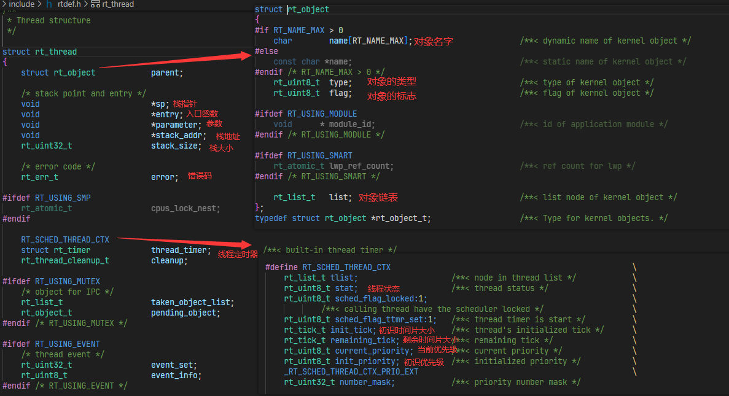Click the 'sched_flag_ttmr_set:1;' bitfield
This screenshot has width=729, height=396.
[x=386, y=319]
